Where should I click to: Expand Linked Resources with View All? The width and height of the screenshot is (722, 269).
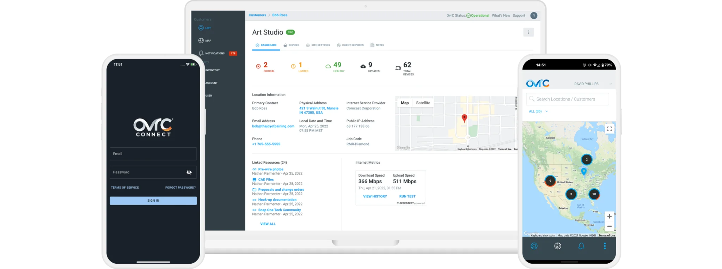pos(268,224)
